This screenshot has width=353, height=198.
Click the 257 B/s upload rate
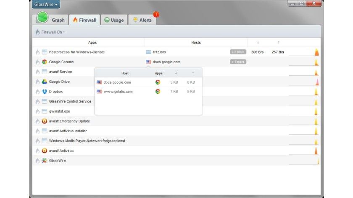click(278, 52)
